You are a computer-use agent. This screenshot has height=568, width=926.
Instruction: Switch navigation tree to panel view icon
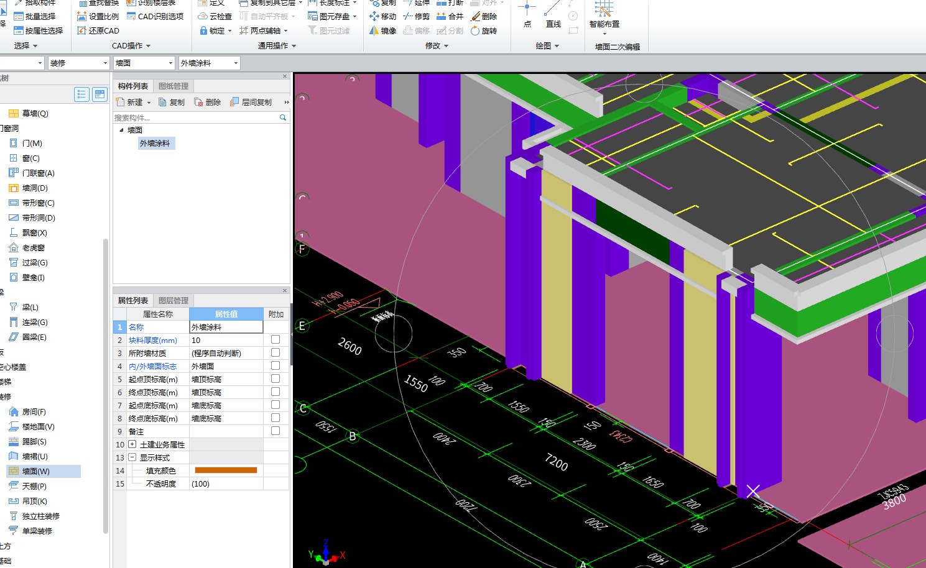(100, 94)
